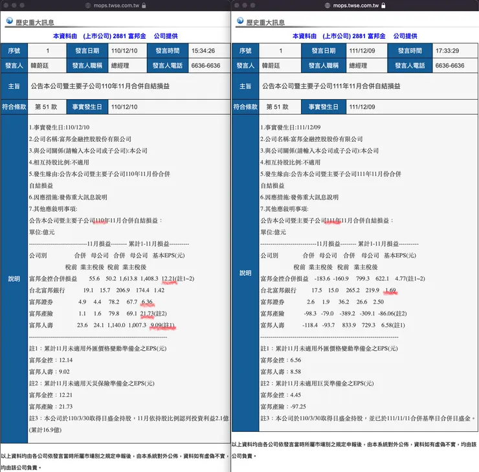Image resolution: width=479 pixels, height=472 pixels.
Task: Click the 發言人 header cell in the left window
Action: click(14, 65)
